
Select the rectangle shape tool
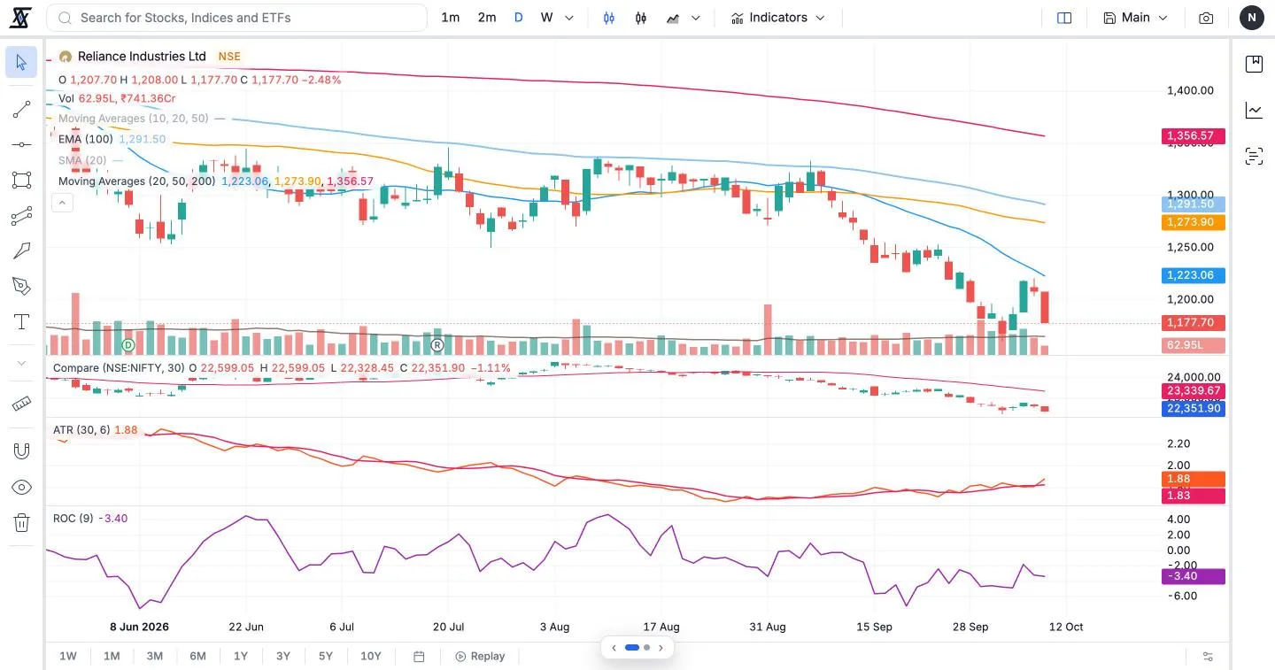pos(21,180)
